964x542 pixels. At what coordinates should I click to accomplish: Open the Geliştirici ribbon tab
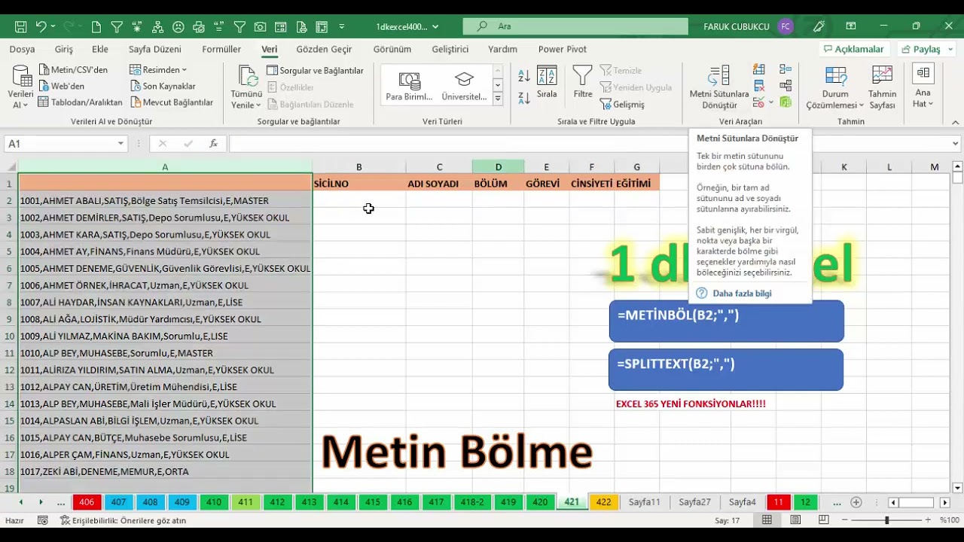point(450,49)
